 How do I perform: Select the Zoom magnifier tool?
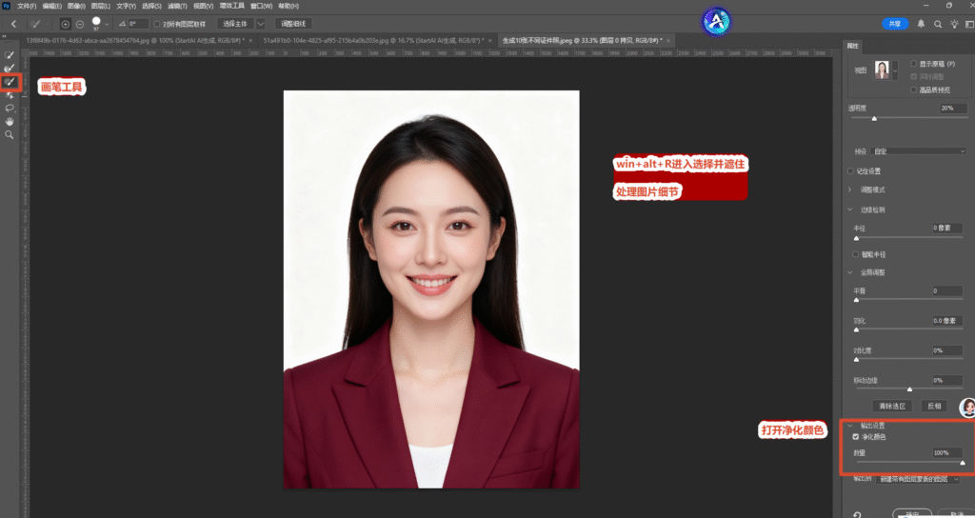(10, 134)
